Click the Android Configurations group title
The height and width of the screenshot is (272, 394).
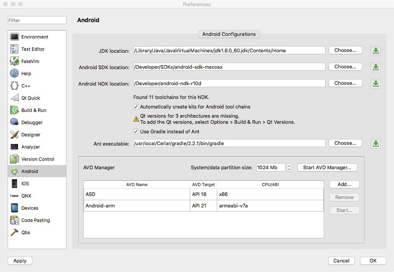[x=229, y=34]
